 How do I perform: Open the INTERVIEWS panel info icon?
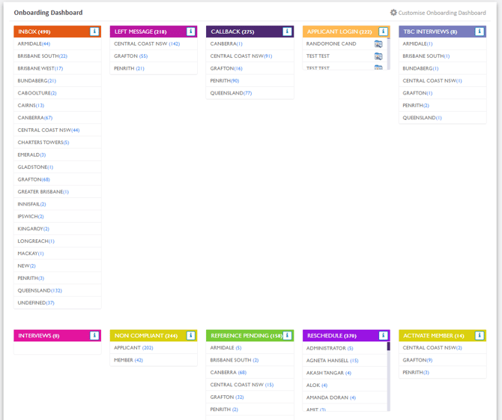(94, 335)
